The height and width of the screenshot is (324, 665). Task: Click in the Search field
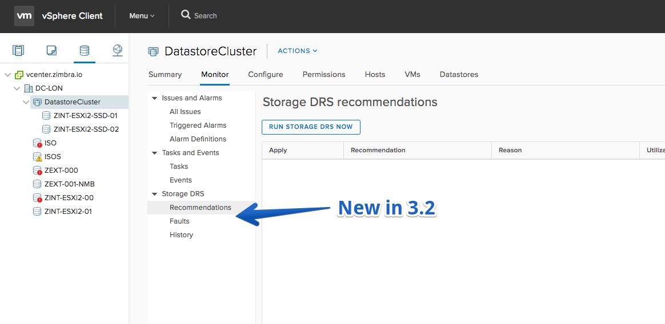[x=206, y=15]
